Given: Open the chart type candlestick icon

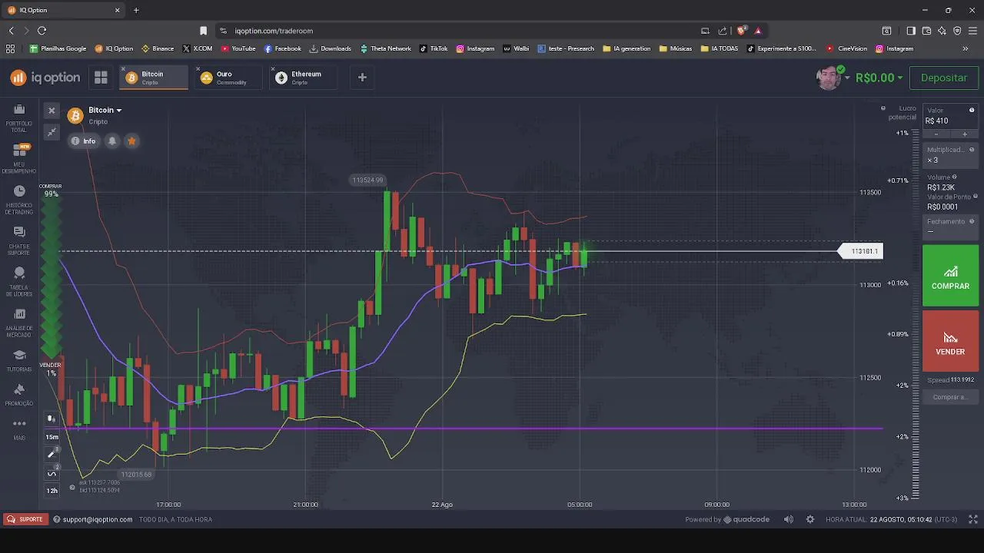Looking at the screenshot, I should [52, 419].
